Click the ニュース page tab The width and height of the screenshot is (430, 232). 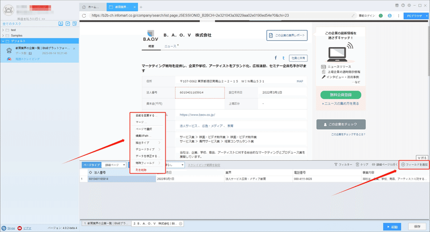(170, 47)
